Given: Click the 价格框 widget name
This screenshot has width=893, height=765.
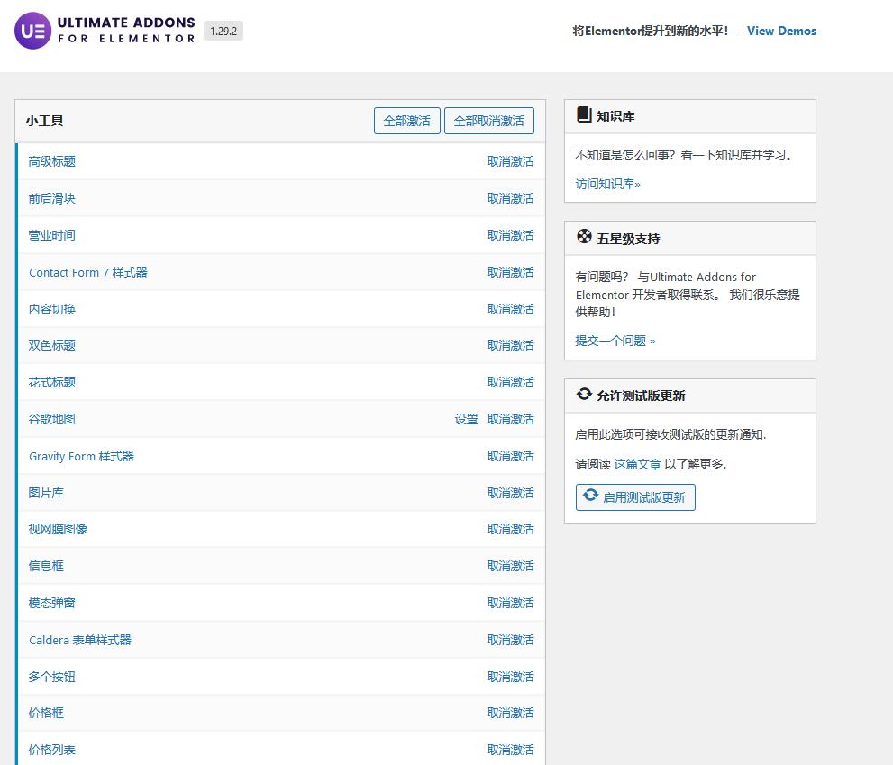Looking at the screenshot, I should coord(46,713).
